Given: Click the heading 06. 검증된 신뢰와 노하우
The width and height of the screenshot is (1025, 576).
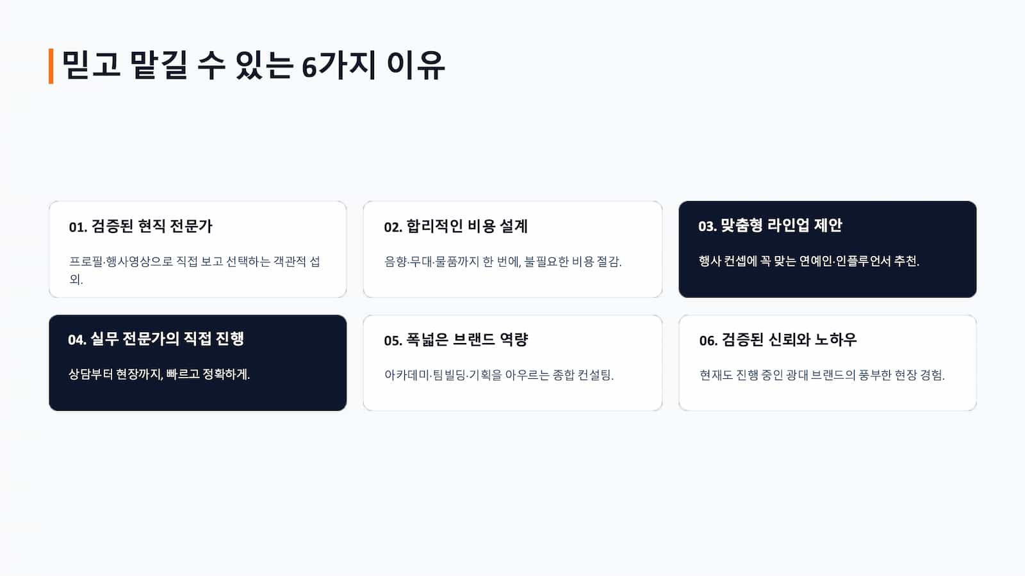Looking at the screenshot, I should (778, 340).
